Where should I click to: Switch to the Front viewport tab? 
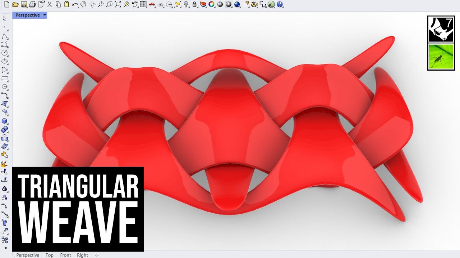pos(65,255)
